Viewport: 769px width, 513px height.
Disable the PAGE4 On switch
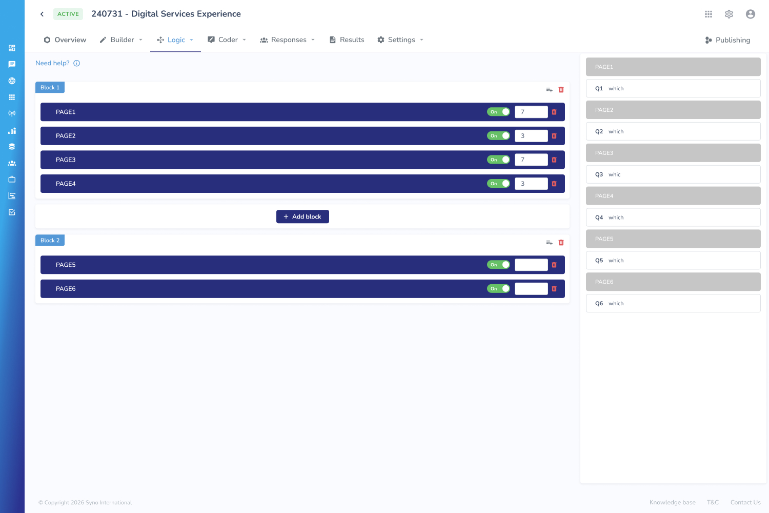pyautogui.click(x=498, y=184)
